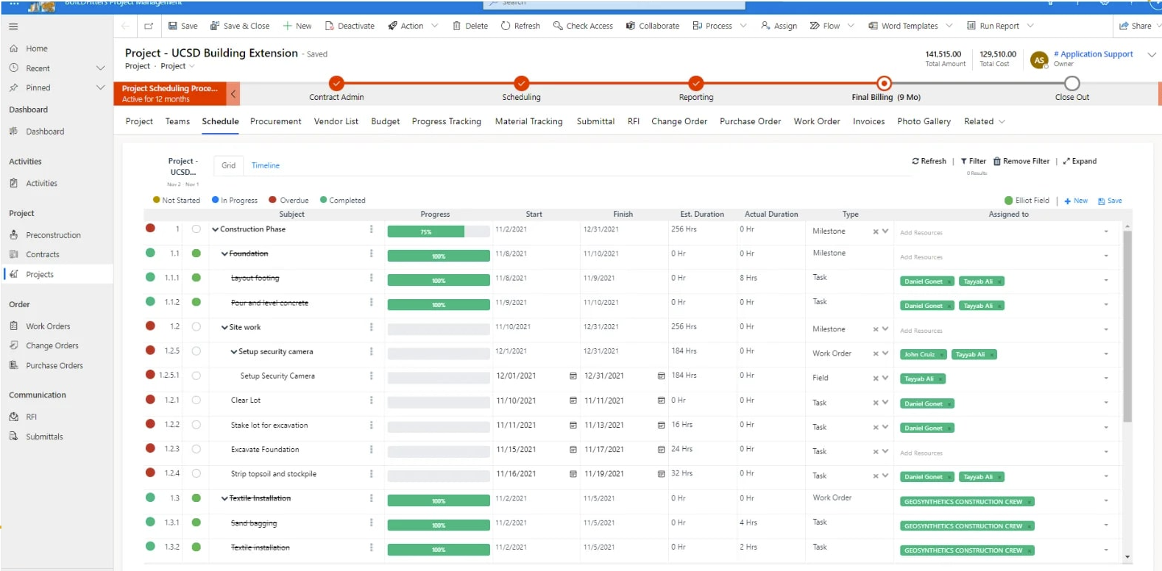Switch to the Timeline view tab
This screenshot has height=571, width=1162.
[x=266, y=165]
